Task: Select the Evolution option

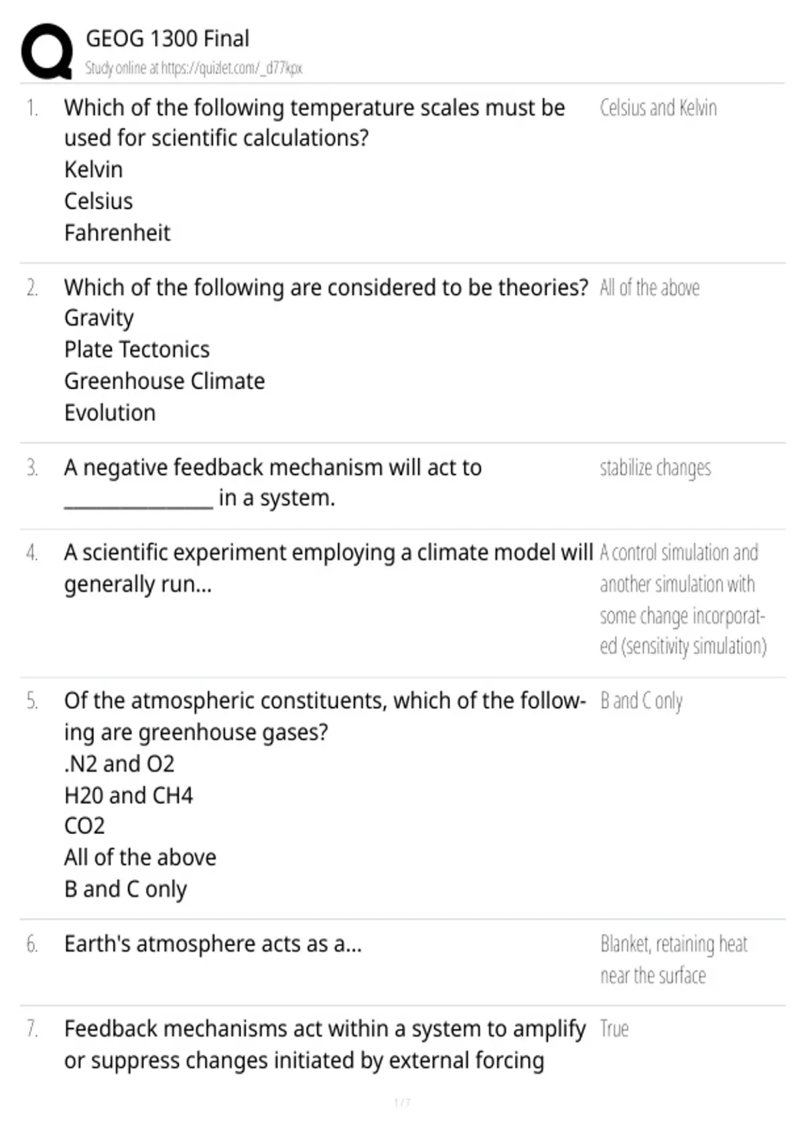Action: 110,412
